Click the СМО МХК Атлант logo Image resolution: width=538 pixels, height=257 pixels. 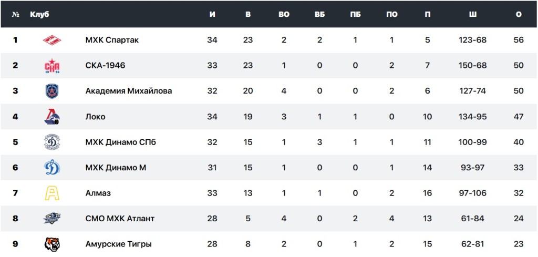point(52,219)
